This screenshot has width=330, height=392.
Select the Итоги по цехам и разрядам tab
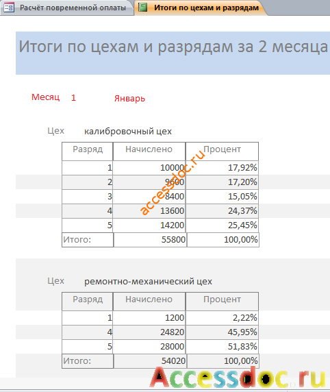click(x=201, y=8)
